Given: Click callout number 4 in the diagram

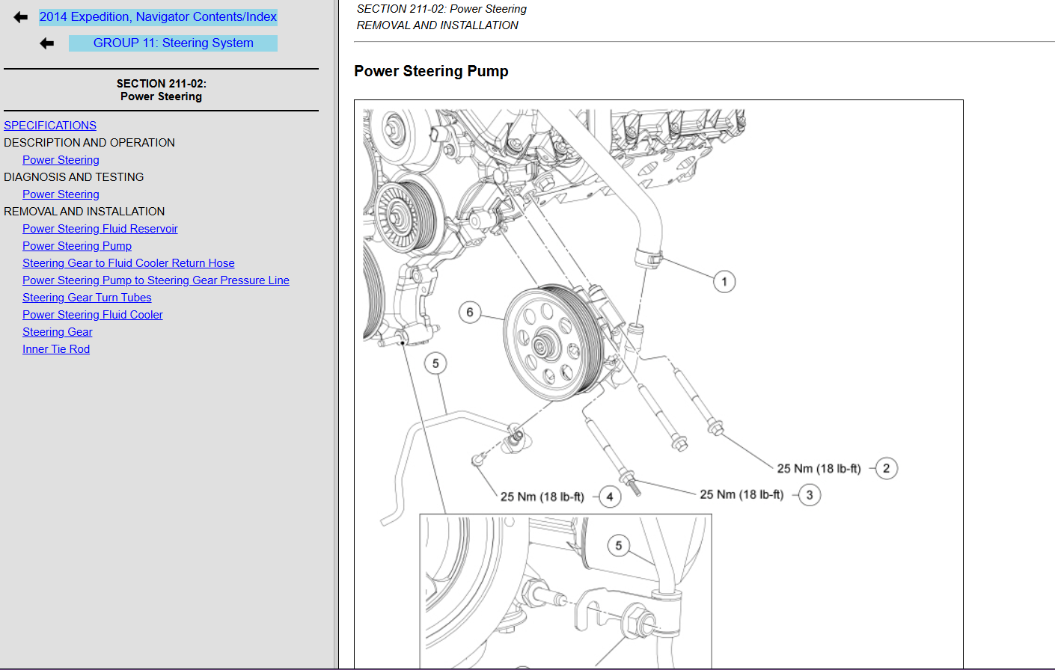Looking at the screenshot, I should click(x=610, y=497).
